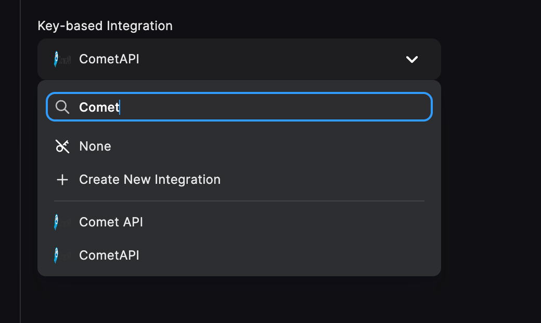This screenshot has width=541, height=323.
Task: Click the crossed-out key icon beside None
Action: point(62,146)
